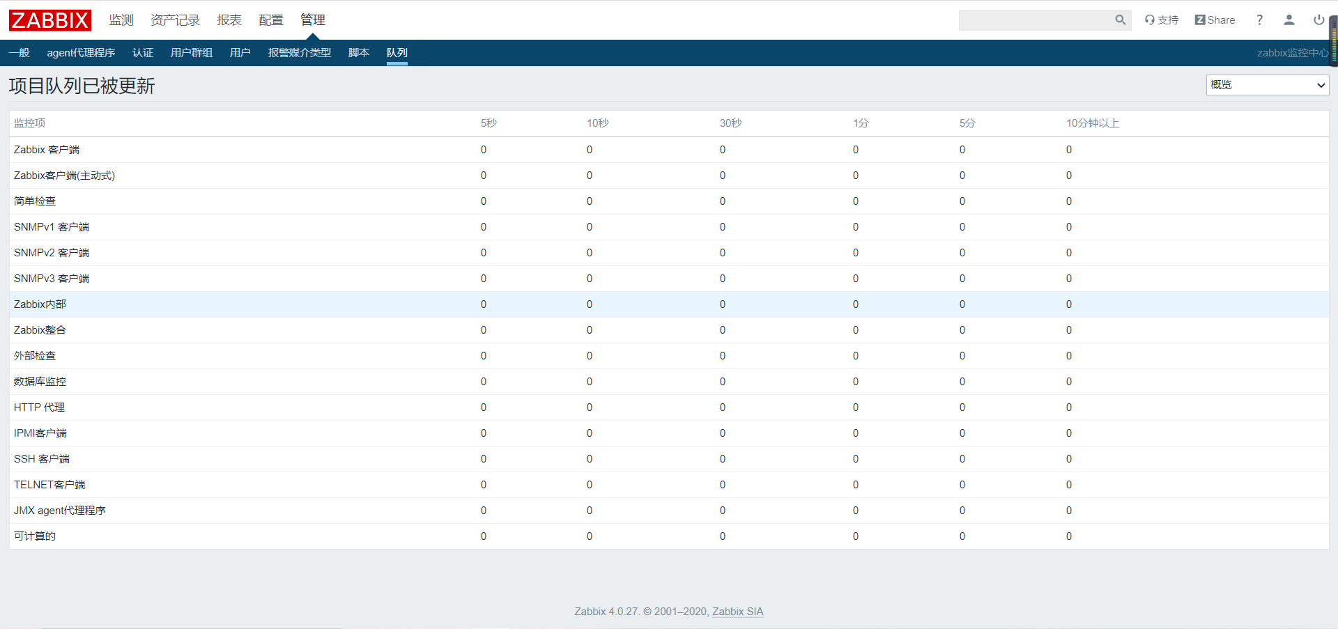
Task: Open the 资产记录 menu
Action: click(175, 20)
